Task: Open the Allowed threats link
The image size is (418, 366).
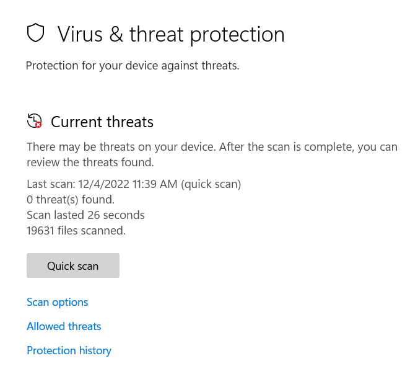Action: coord(64,326)
